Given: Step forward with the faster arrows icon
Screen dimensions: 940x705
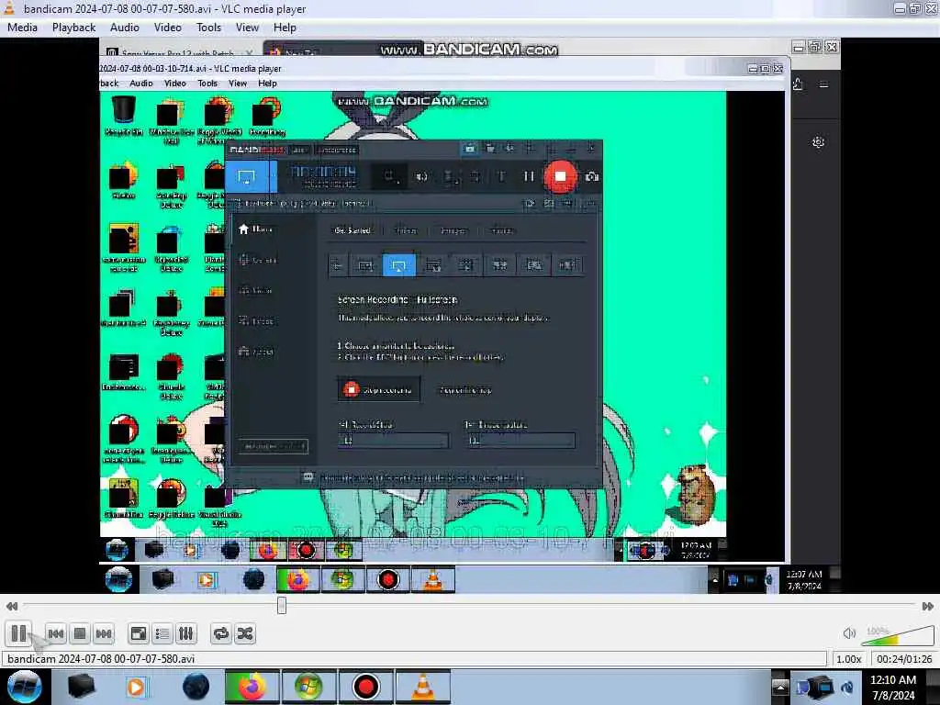Looking at the screenshot, I should click(928, 606).
